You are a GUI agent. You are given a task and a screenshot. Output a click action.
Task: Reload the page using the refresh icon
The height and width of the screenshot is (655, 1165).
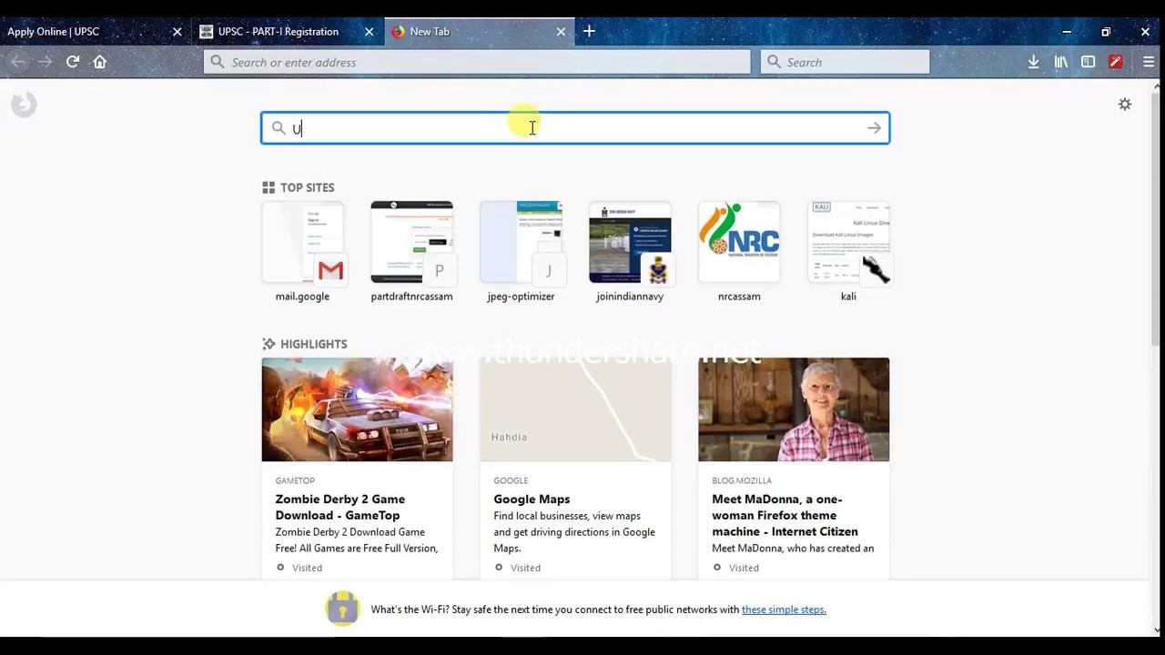click(x=73, y=62)
